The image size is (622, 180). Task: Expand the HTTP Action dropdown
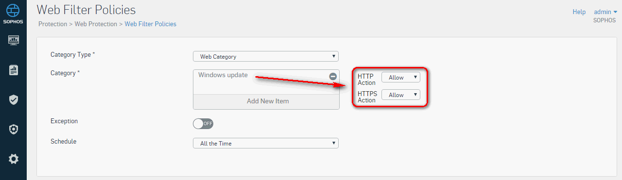(x=401, y=77)
